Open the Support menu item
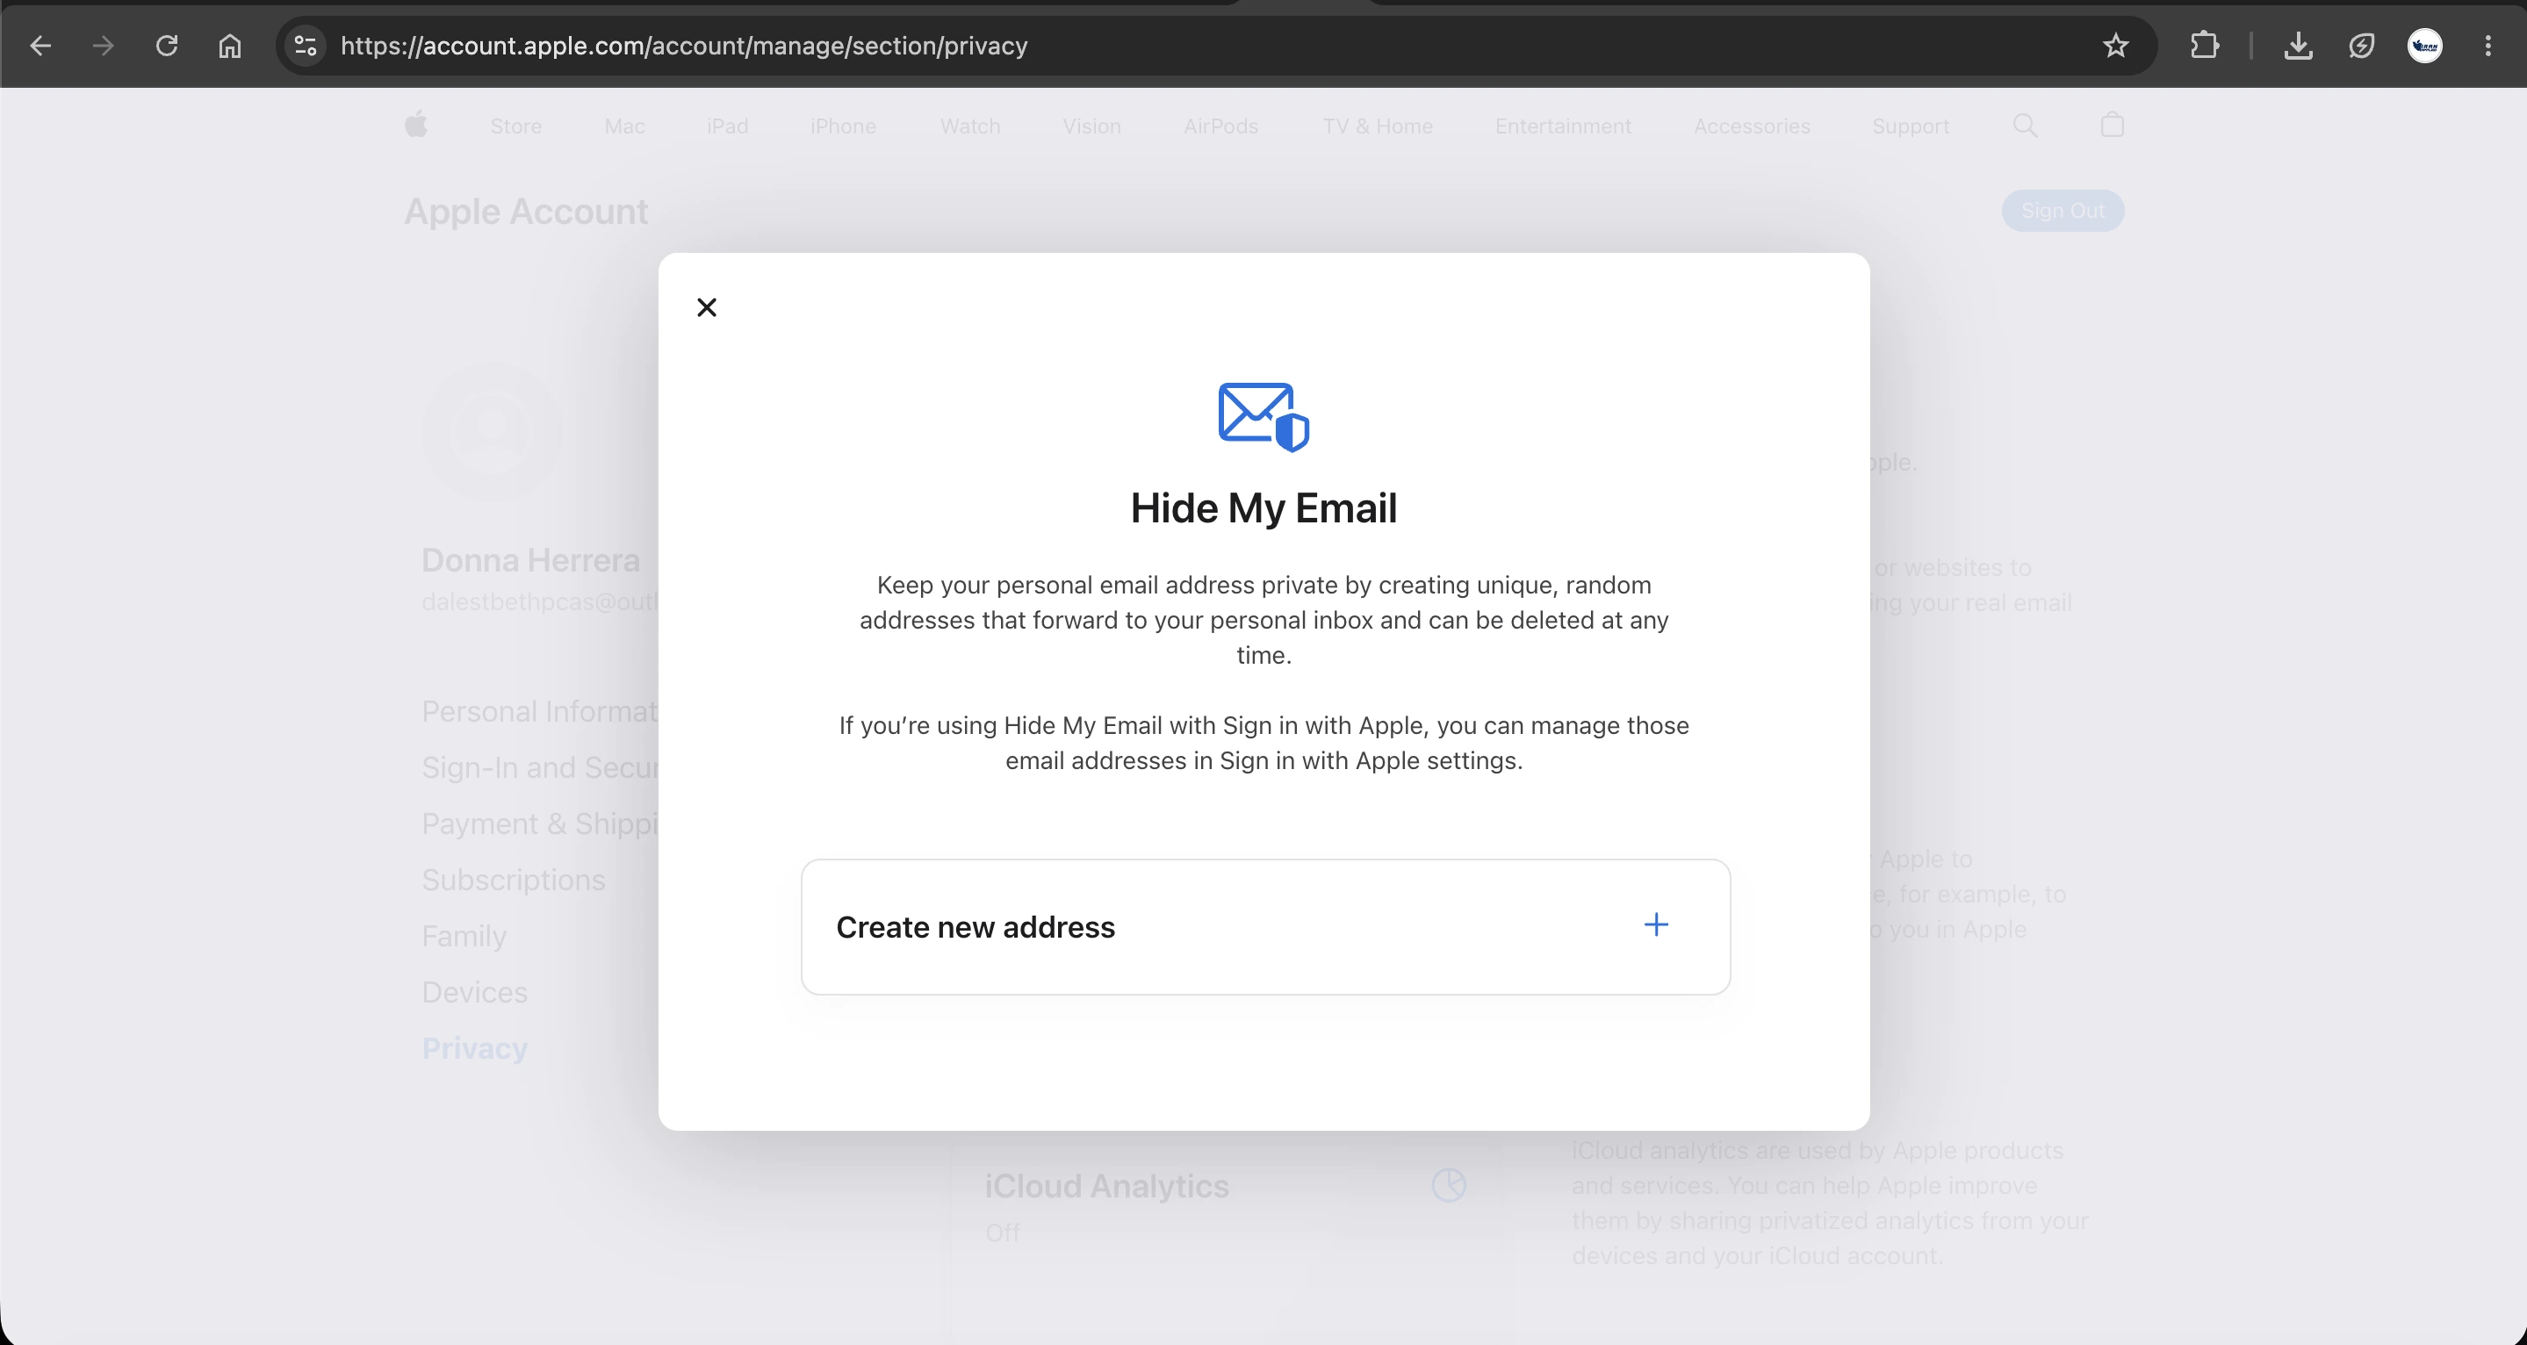This screenshot has width=2527, height=1345. click(x=1910, y=126)
